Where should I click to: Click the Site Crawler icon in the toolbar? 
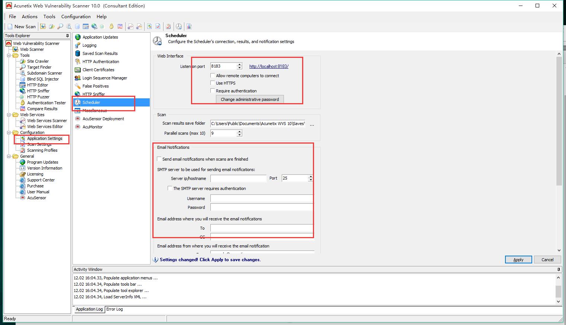pos(52,26)
